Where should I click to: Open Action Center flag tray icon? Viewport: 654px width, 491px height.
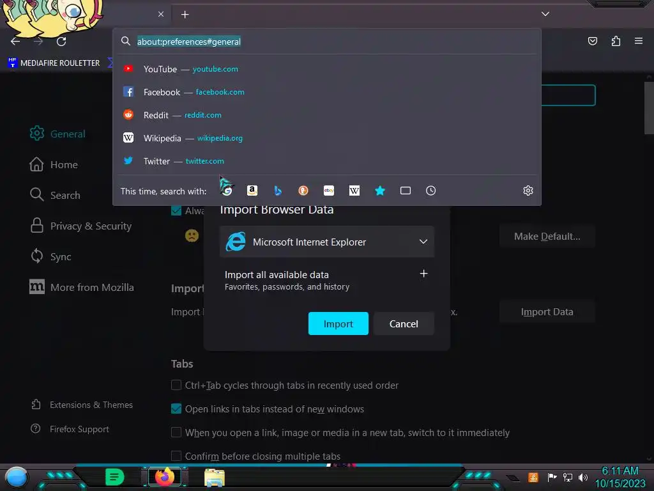pyautogui.click(x=552, y=477)
